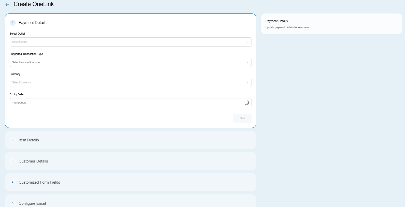Click the Currency field label

tap(15, 74)
